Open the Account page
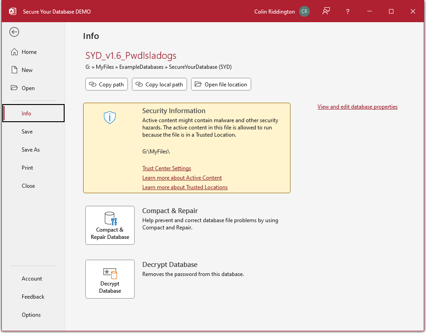The image size is (426, 333). tap(33, 279)
